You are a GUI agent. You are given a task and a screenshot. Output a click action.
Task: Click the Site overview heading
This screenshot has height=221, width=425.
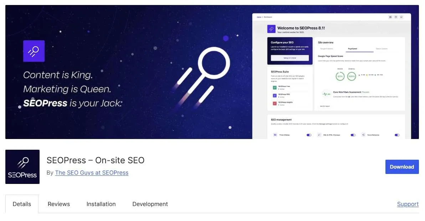tap(326, 42)
